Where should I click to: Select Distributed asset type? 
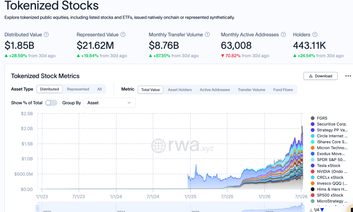point(49,89)
